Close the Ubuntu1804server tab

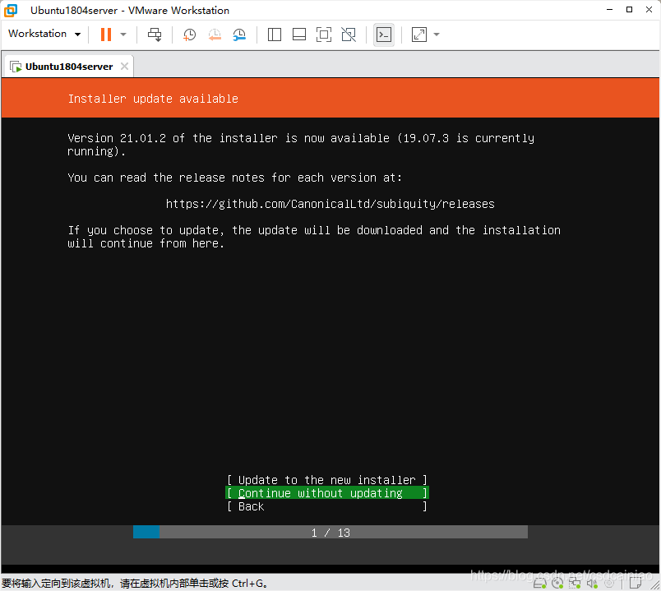tap(124, 67)
